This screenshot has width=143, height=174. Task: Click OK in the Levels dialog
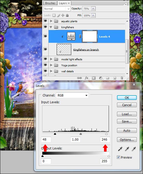point(127,98)
